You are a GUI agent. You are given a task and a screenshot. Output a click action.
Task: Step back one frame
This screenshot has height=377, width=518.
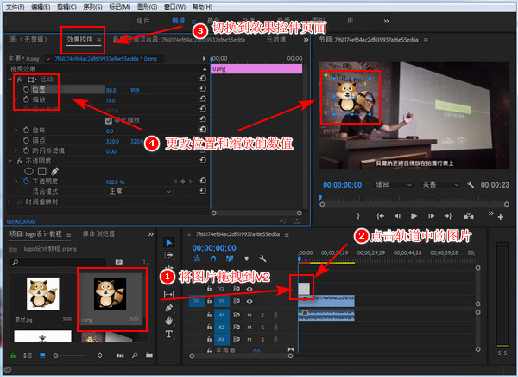point(397,216)
